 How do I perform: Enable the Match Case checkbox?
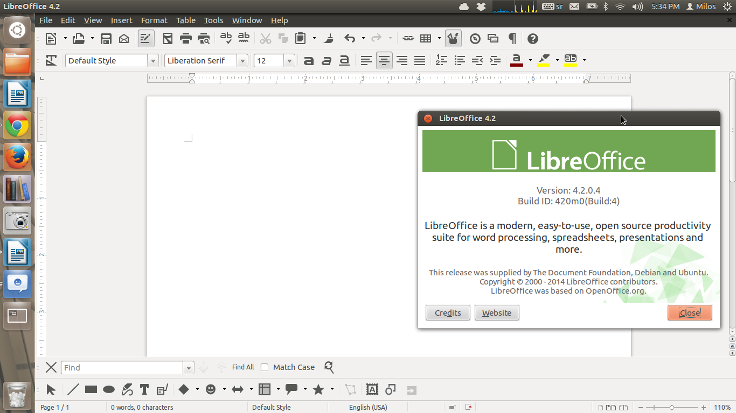point(265,367)
